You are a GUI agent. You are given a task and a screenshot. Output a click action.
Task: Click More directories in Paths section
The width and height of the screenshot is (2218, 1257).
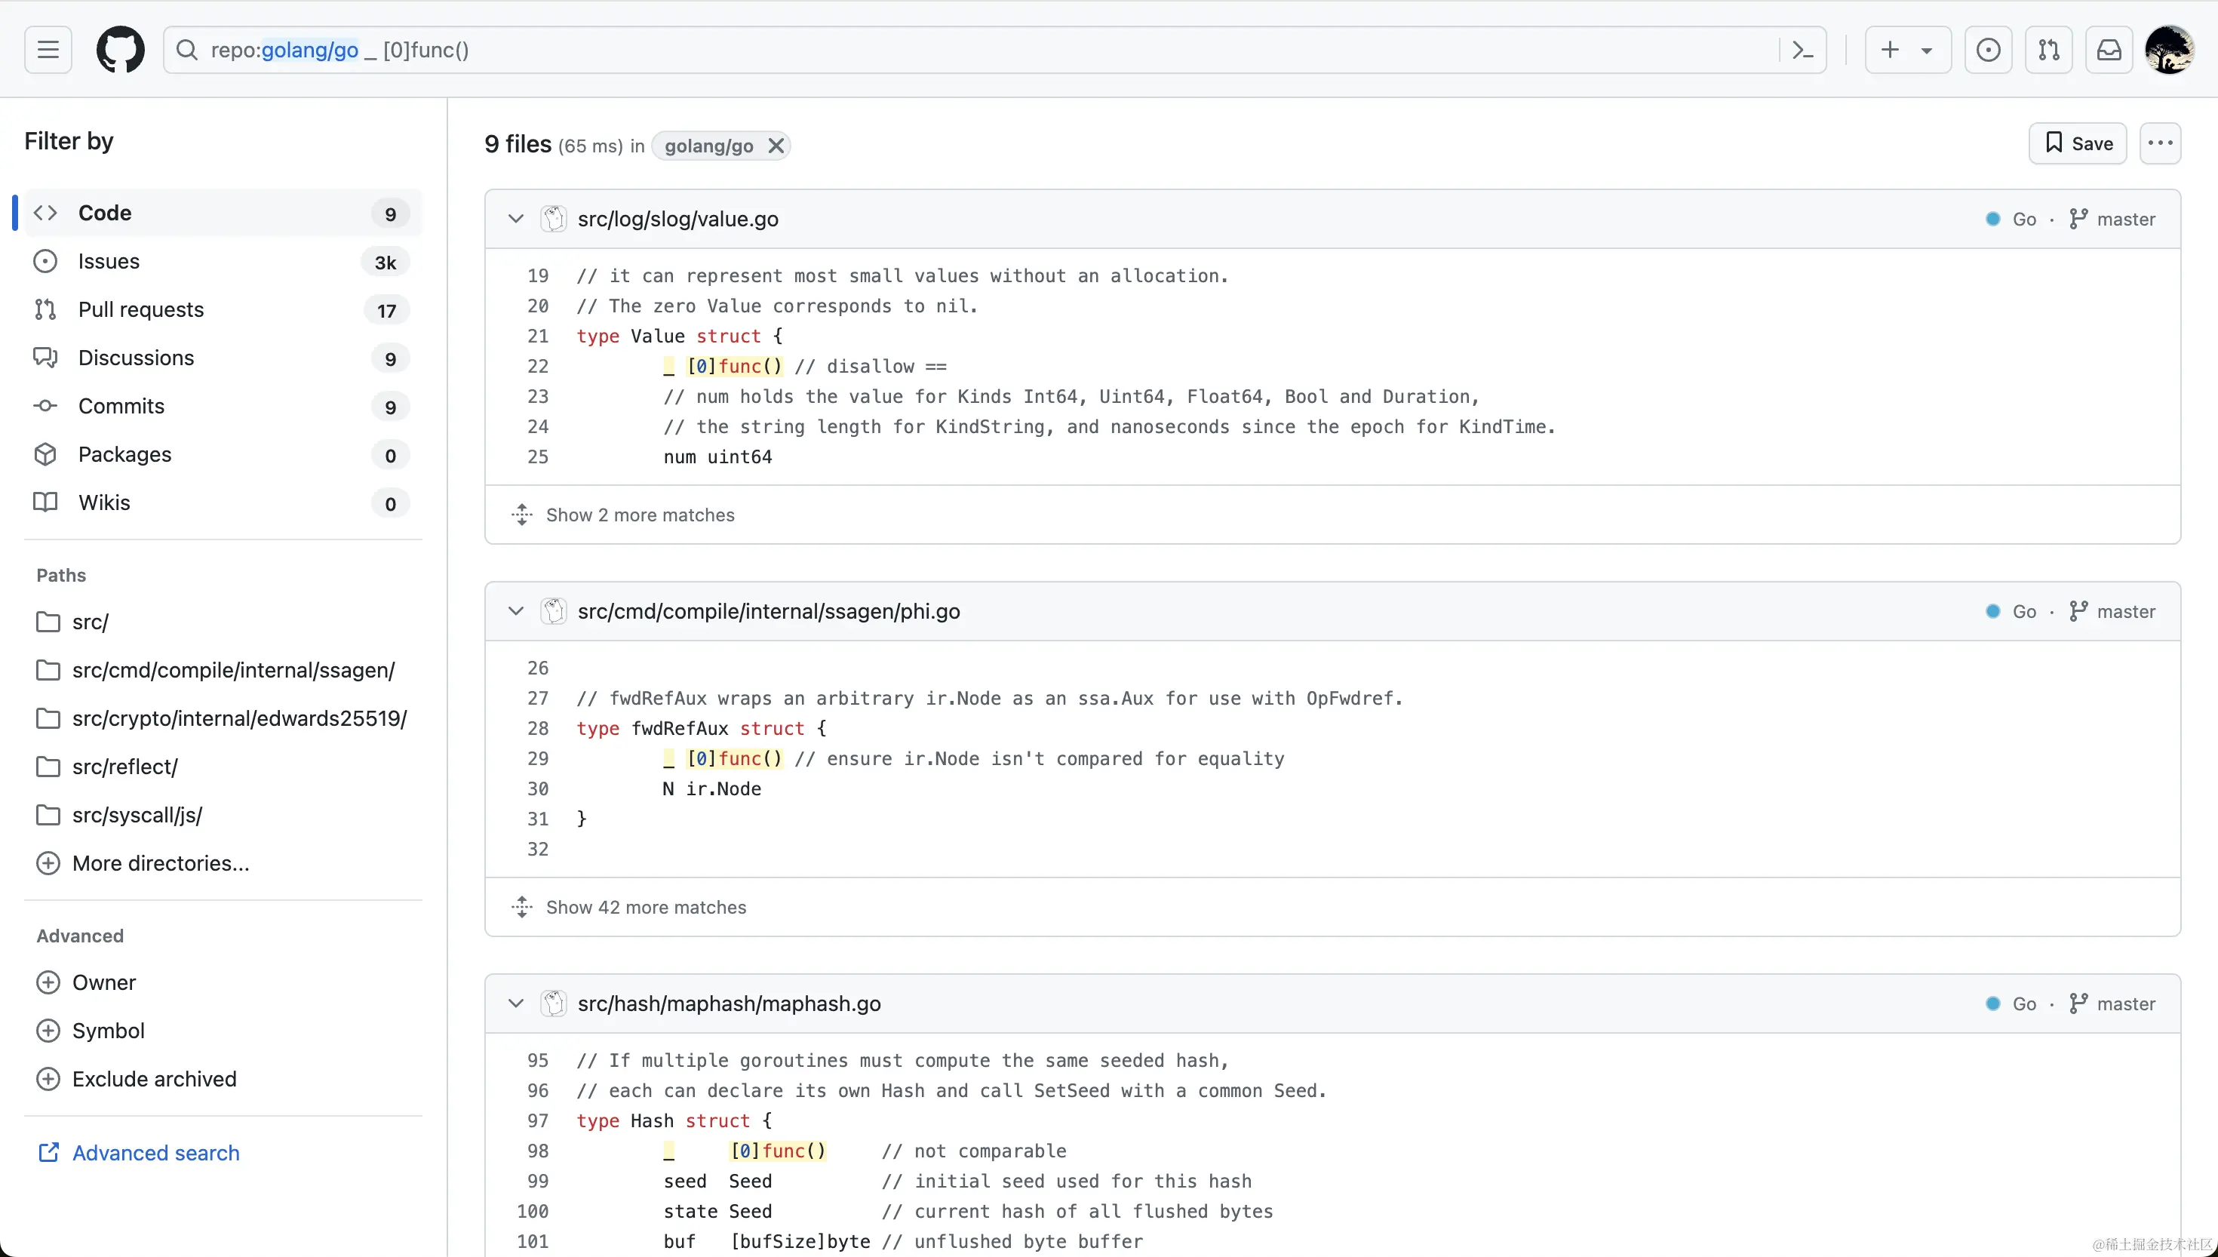coord(160,862)
